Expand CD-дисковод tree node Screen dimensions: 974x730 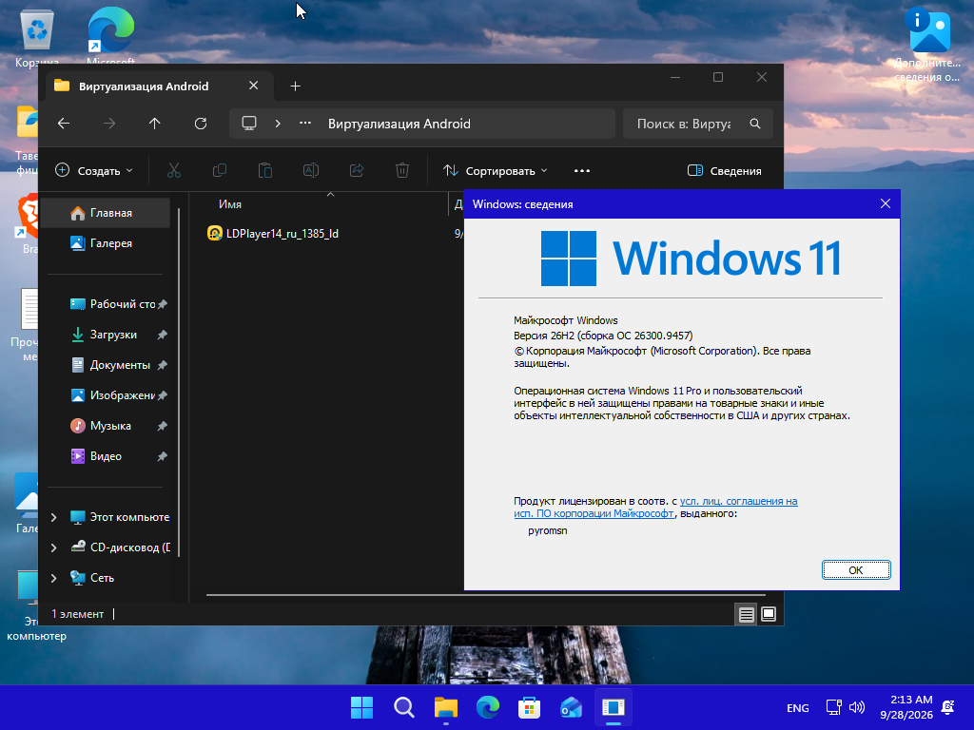(x=53, y=547)
